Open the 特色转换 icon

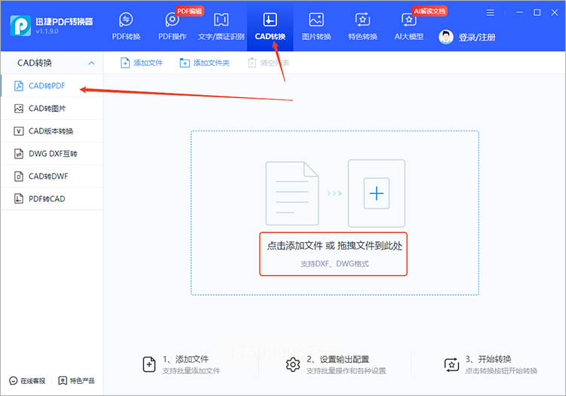pyautogui.click(x=362, y=20)
